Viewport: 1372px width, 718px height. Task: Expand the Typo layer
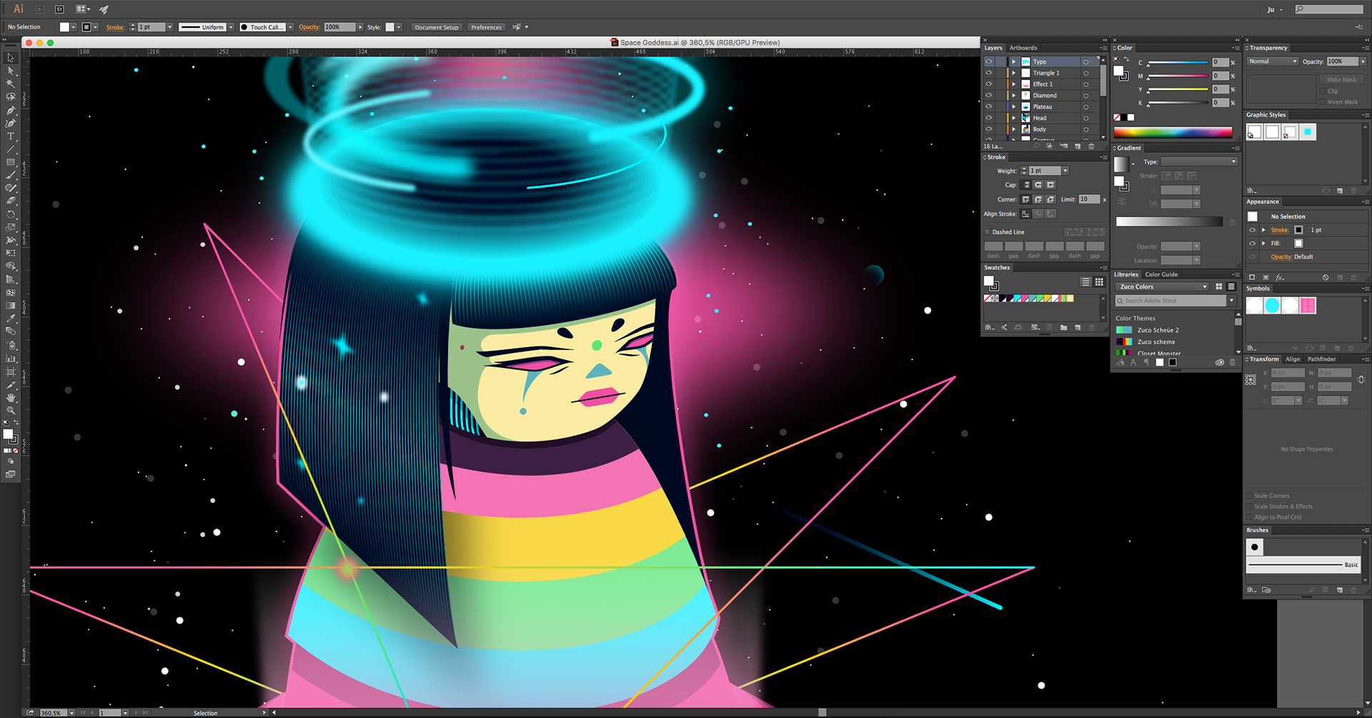click(1013, 61)
